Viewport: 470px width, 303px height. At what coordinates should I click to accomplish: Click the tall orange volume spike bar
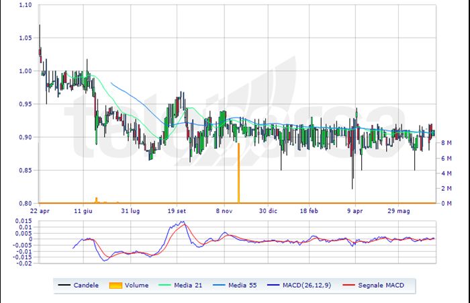[238, 173]
